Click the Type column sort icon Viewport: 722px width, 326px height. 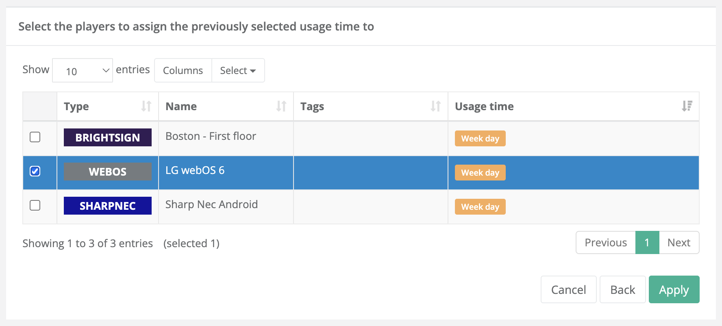[x=146, y=106]
